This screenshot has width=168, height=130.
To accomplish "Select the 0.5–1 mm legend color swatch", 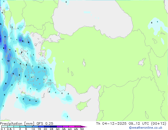I will 11,127.
